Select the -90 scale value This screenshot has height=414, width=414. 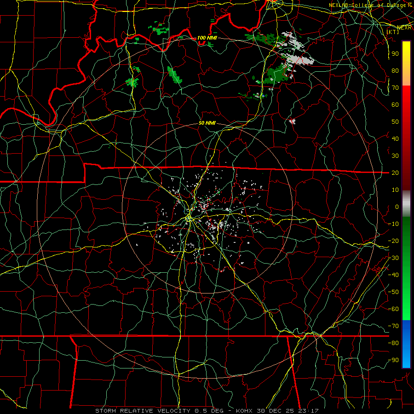[x=393, y=360]
